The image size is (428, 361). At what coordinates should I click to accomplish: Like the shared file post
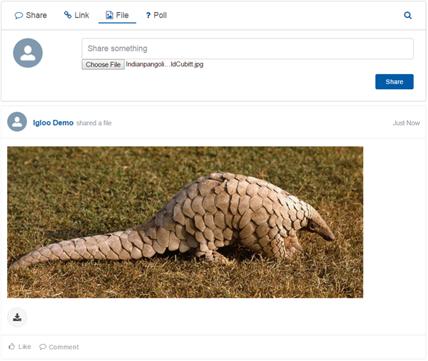20,347
